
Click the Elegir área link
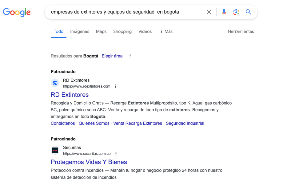112,56
